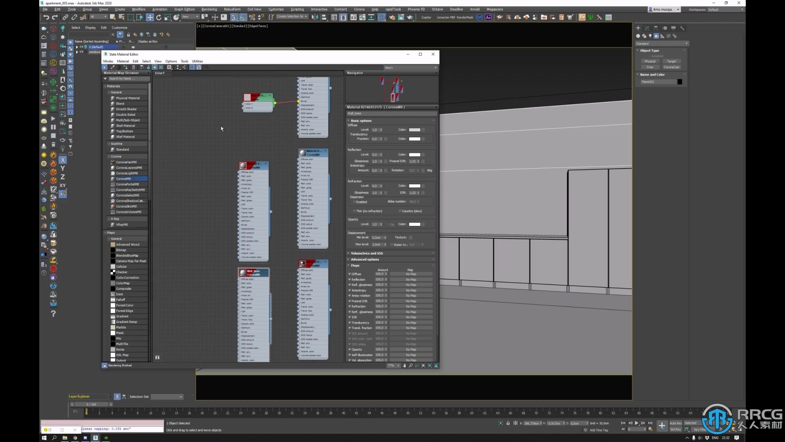785x442 pixels.
Task: Open the Create tab plus icon
Action: 638,28
